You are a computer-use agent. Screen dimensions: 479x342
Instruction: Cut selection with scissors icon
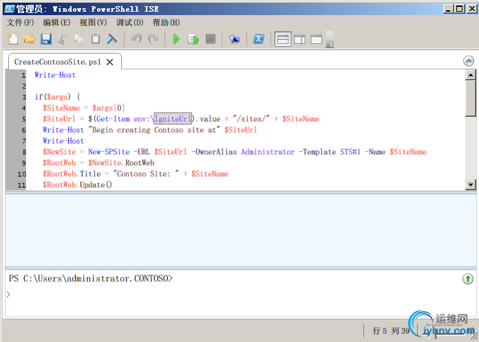(x=63, y=39)
